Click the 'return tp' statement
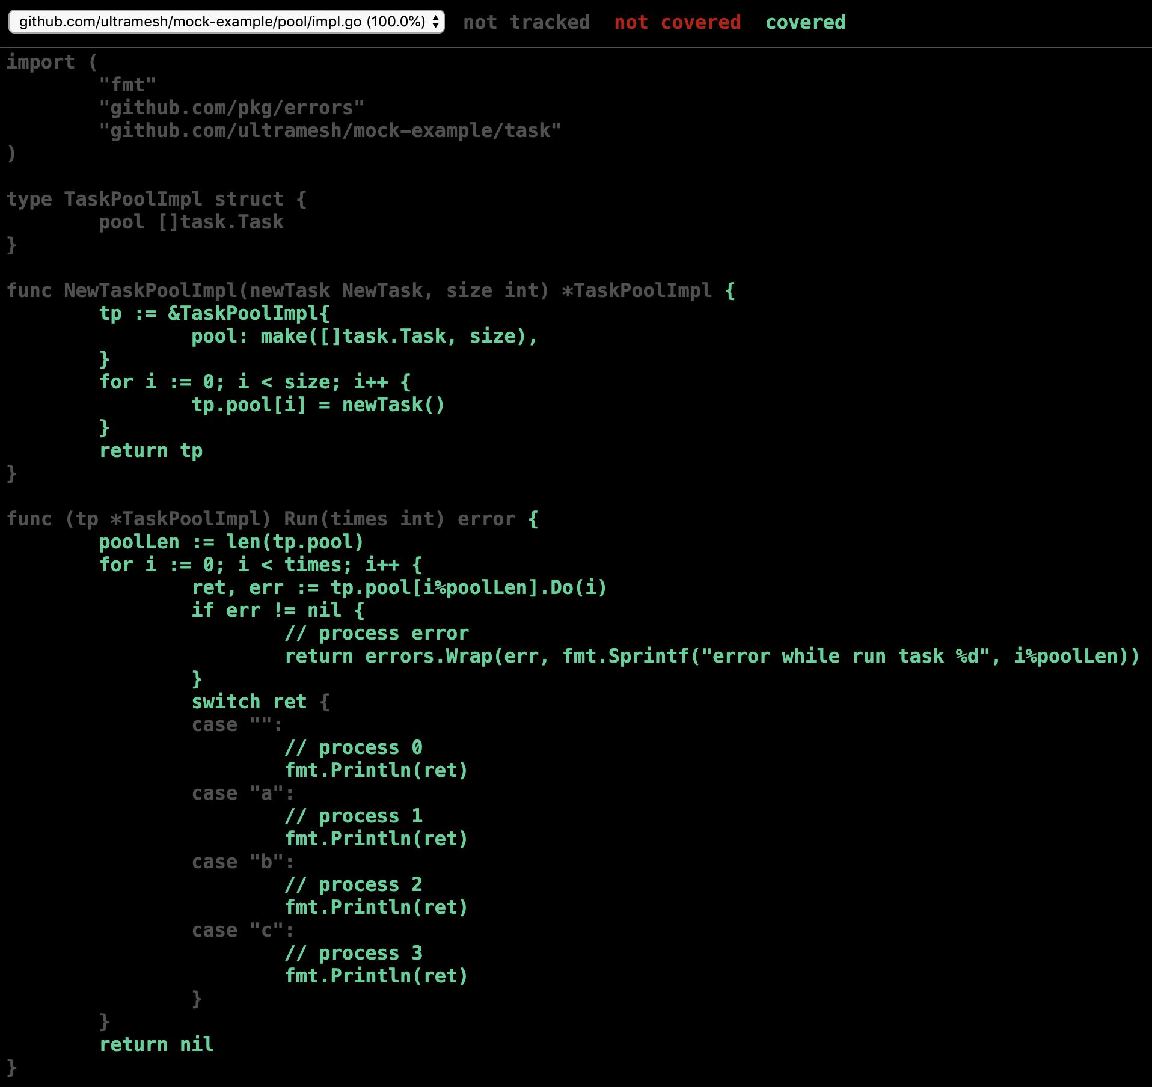Image resolution: width=1152 pixels, height=1087 pixels. point(151,450)
